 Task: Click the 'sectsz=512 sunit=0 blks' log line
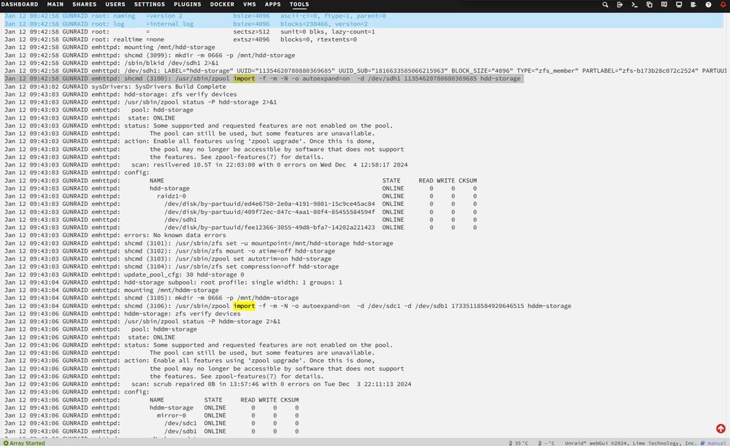point(190,31)
